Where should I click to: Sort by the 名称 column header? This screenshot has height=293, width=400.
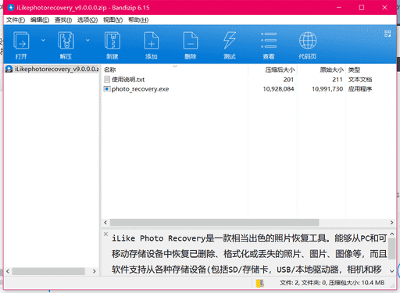pos(109,70)
